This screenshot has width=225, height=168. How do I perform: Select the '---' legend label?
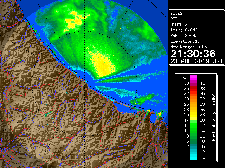coord(201,78)
